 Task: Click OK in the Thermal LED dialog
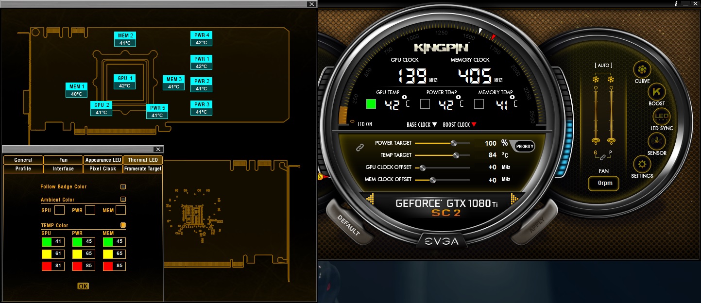click(83, 286)
